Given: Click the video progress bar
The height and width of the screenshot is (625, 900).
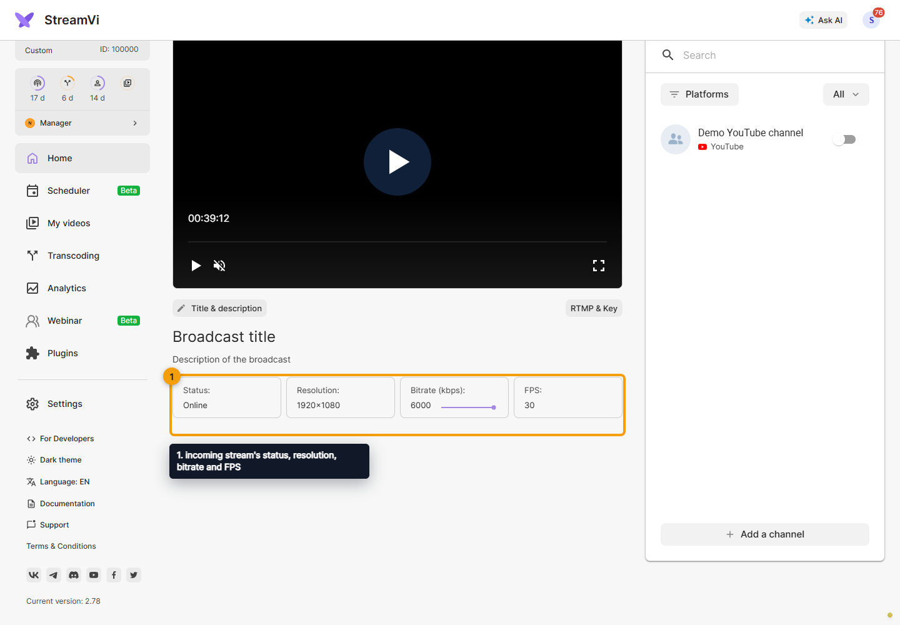Looking at the screenshot, I should [x=397, y=242].
